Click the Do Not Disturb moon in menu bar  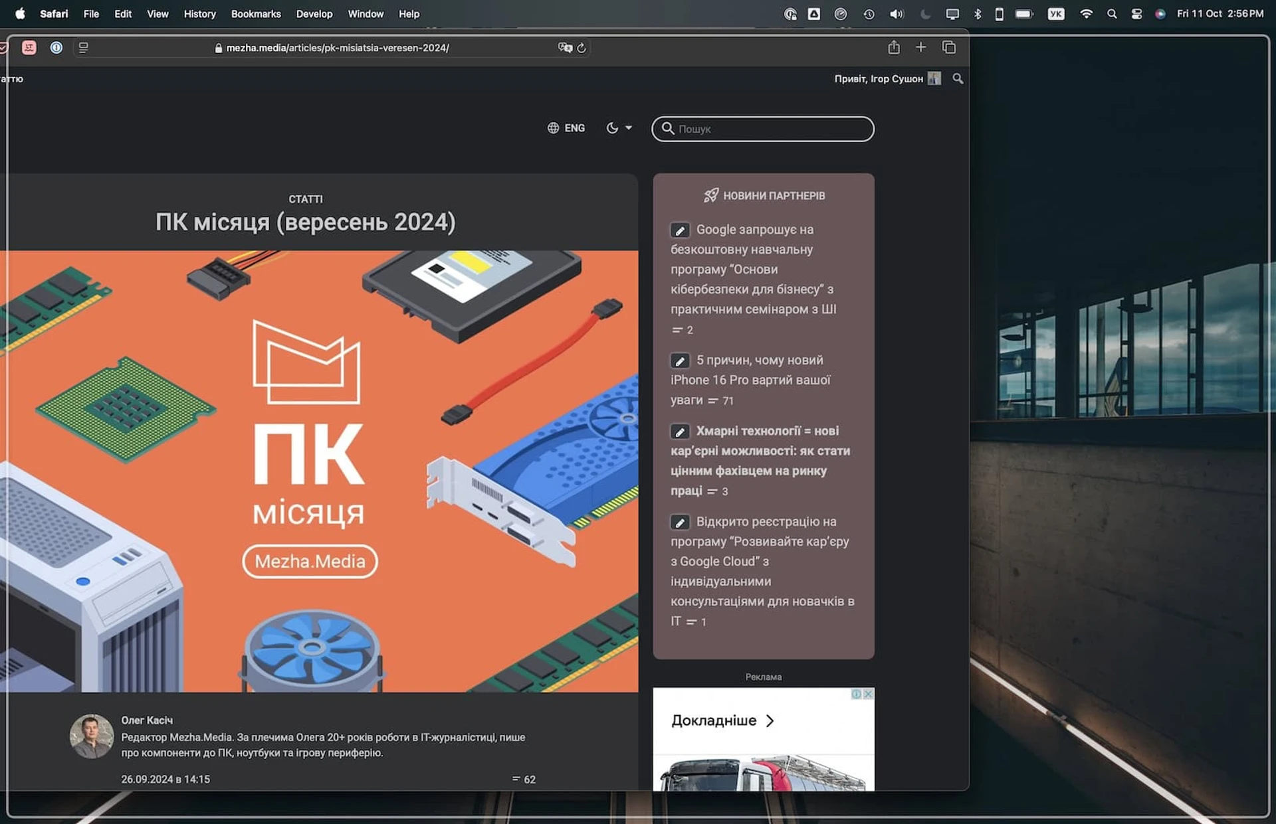925,13
